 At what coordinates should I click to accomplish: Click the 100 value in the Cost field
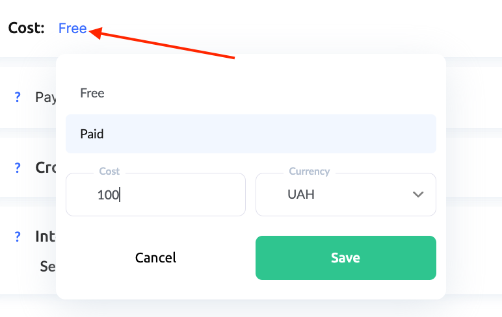tap(108, 194)
